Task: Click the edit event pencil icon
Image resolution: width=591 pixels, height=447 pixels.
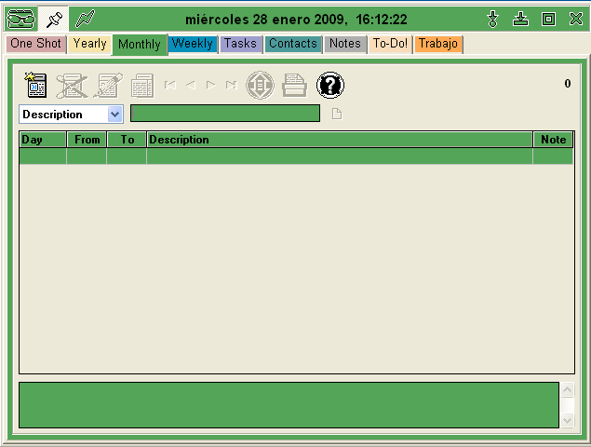Action: 108,86
